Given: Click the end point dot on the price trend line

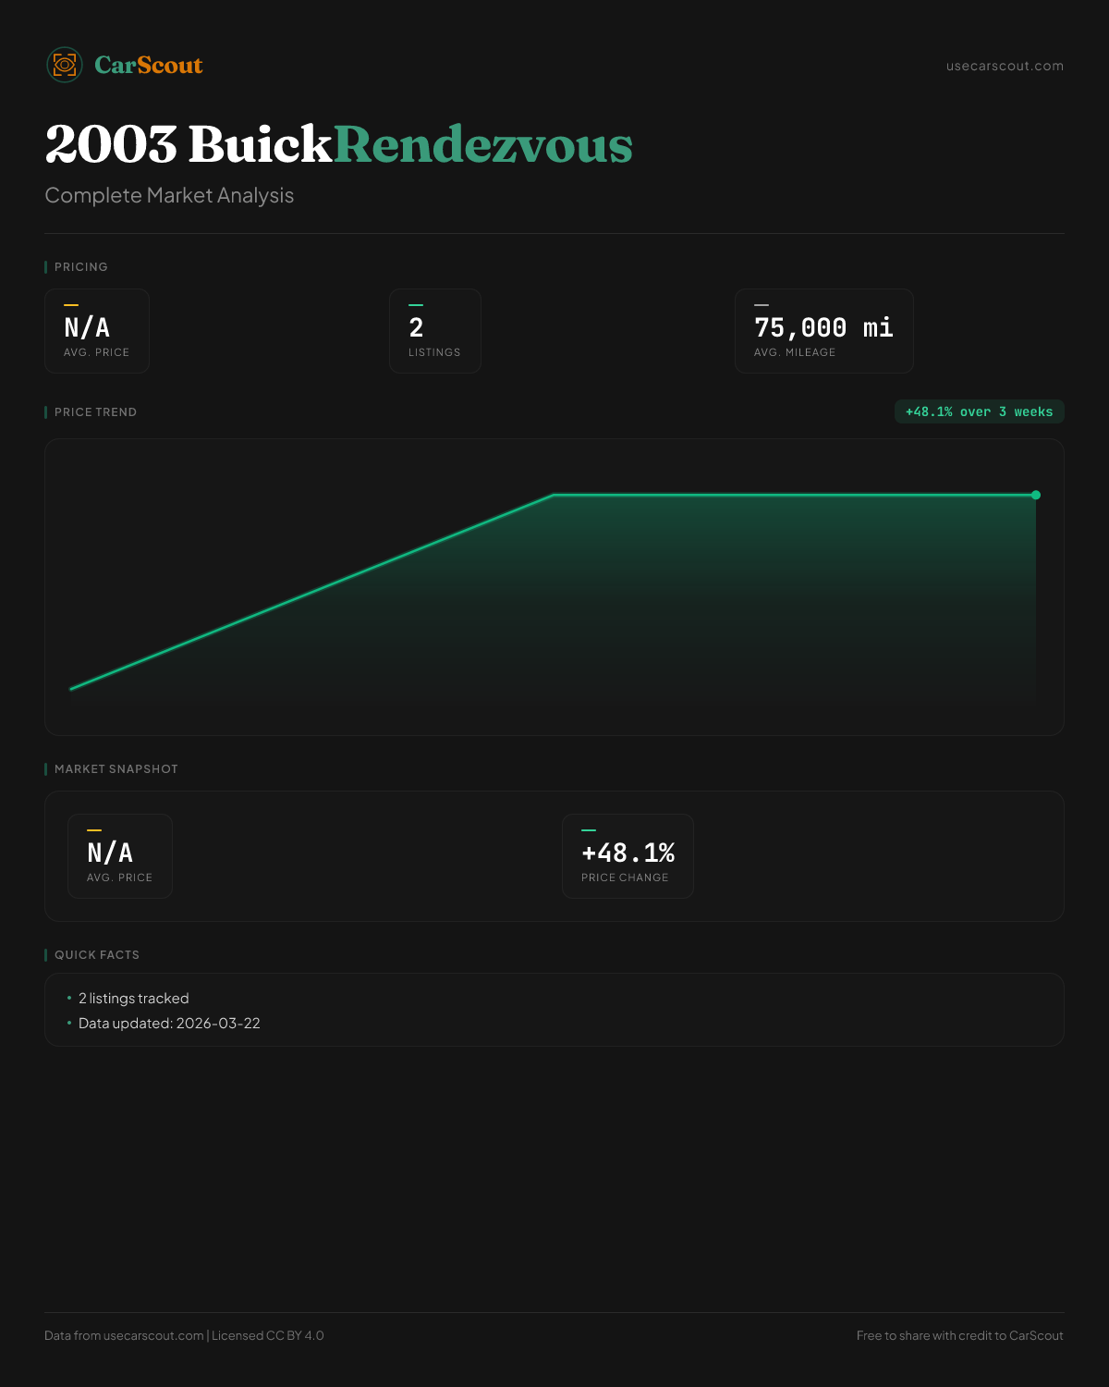Looking at the screenshot, I should pyautogui.click(x=1036, y=495).
